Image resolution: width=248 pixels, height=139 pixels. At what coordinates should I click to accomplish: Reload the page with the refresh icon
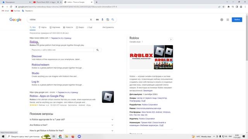[x=11, y=7]
